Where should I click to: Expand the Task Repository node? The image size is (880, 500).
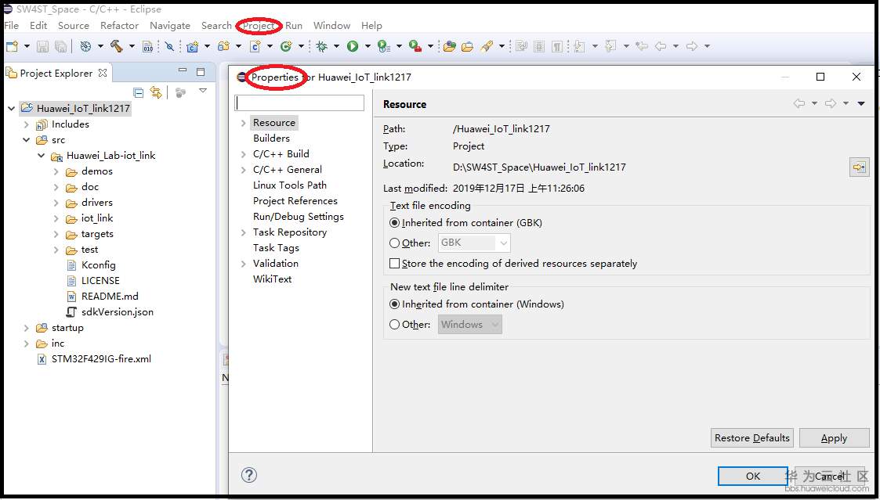tap(244, 232)
